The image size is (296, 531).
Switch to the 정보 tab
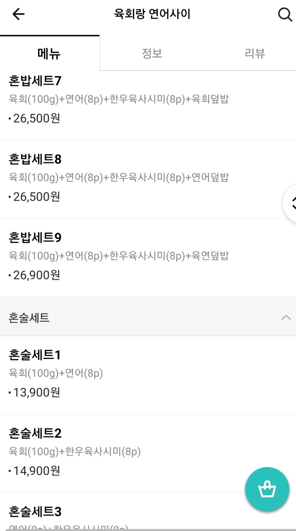[152, 54]
